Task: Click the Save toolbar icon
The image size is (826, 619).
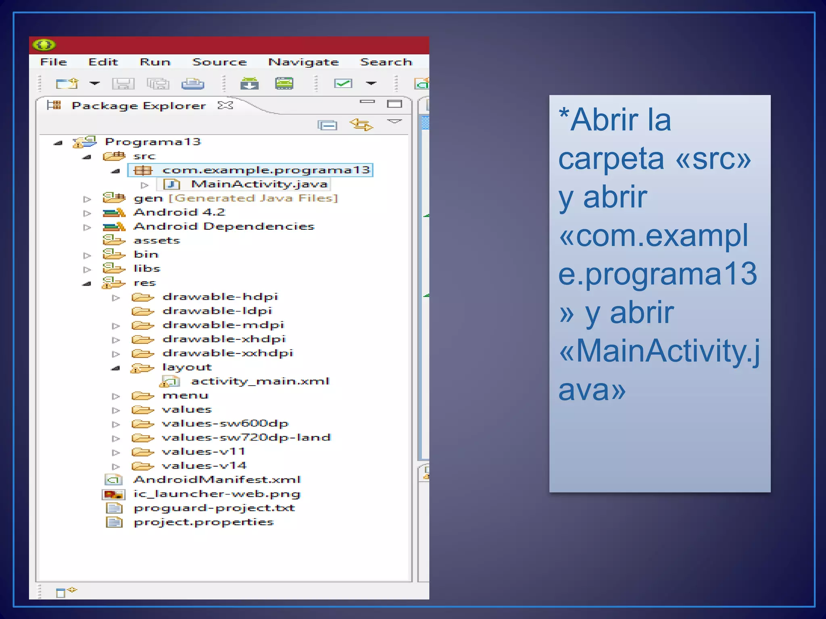Action: click(x=123, y=83)
